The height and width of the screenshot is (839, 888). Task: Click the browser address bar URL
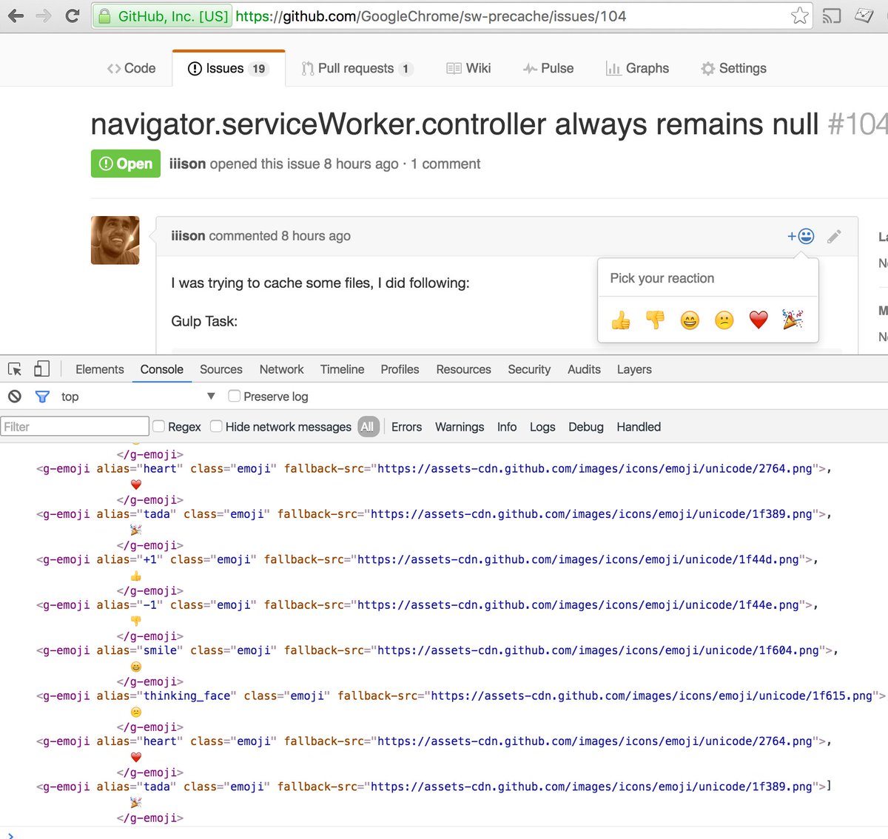[431, 16]
